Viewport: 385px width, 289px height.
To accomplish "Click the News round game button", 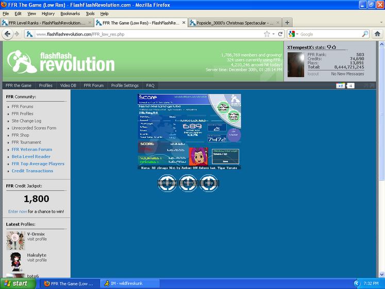I will [x=188, y=183].
